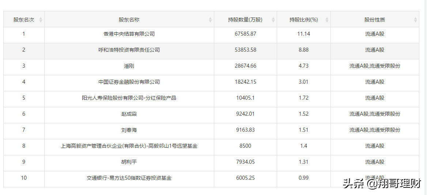Click shareholding value 8500

(x=245, y=146)
